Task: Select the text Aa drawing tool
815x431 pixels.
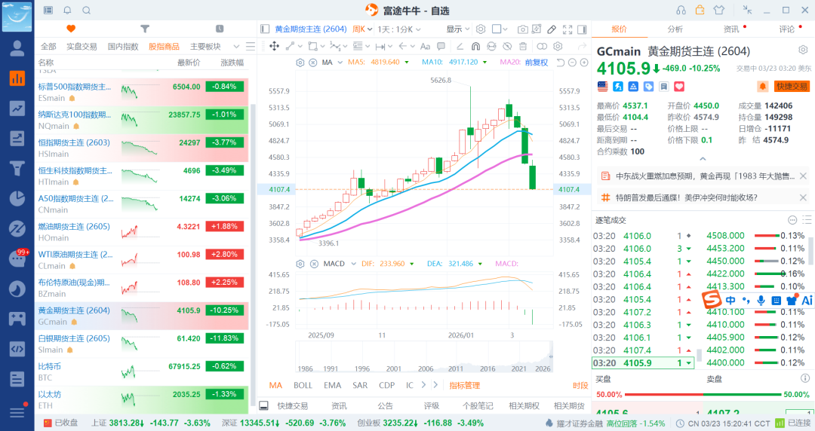Action: [425, 46]
